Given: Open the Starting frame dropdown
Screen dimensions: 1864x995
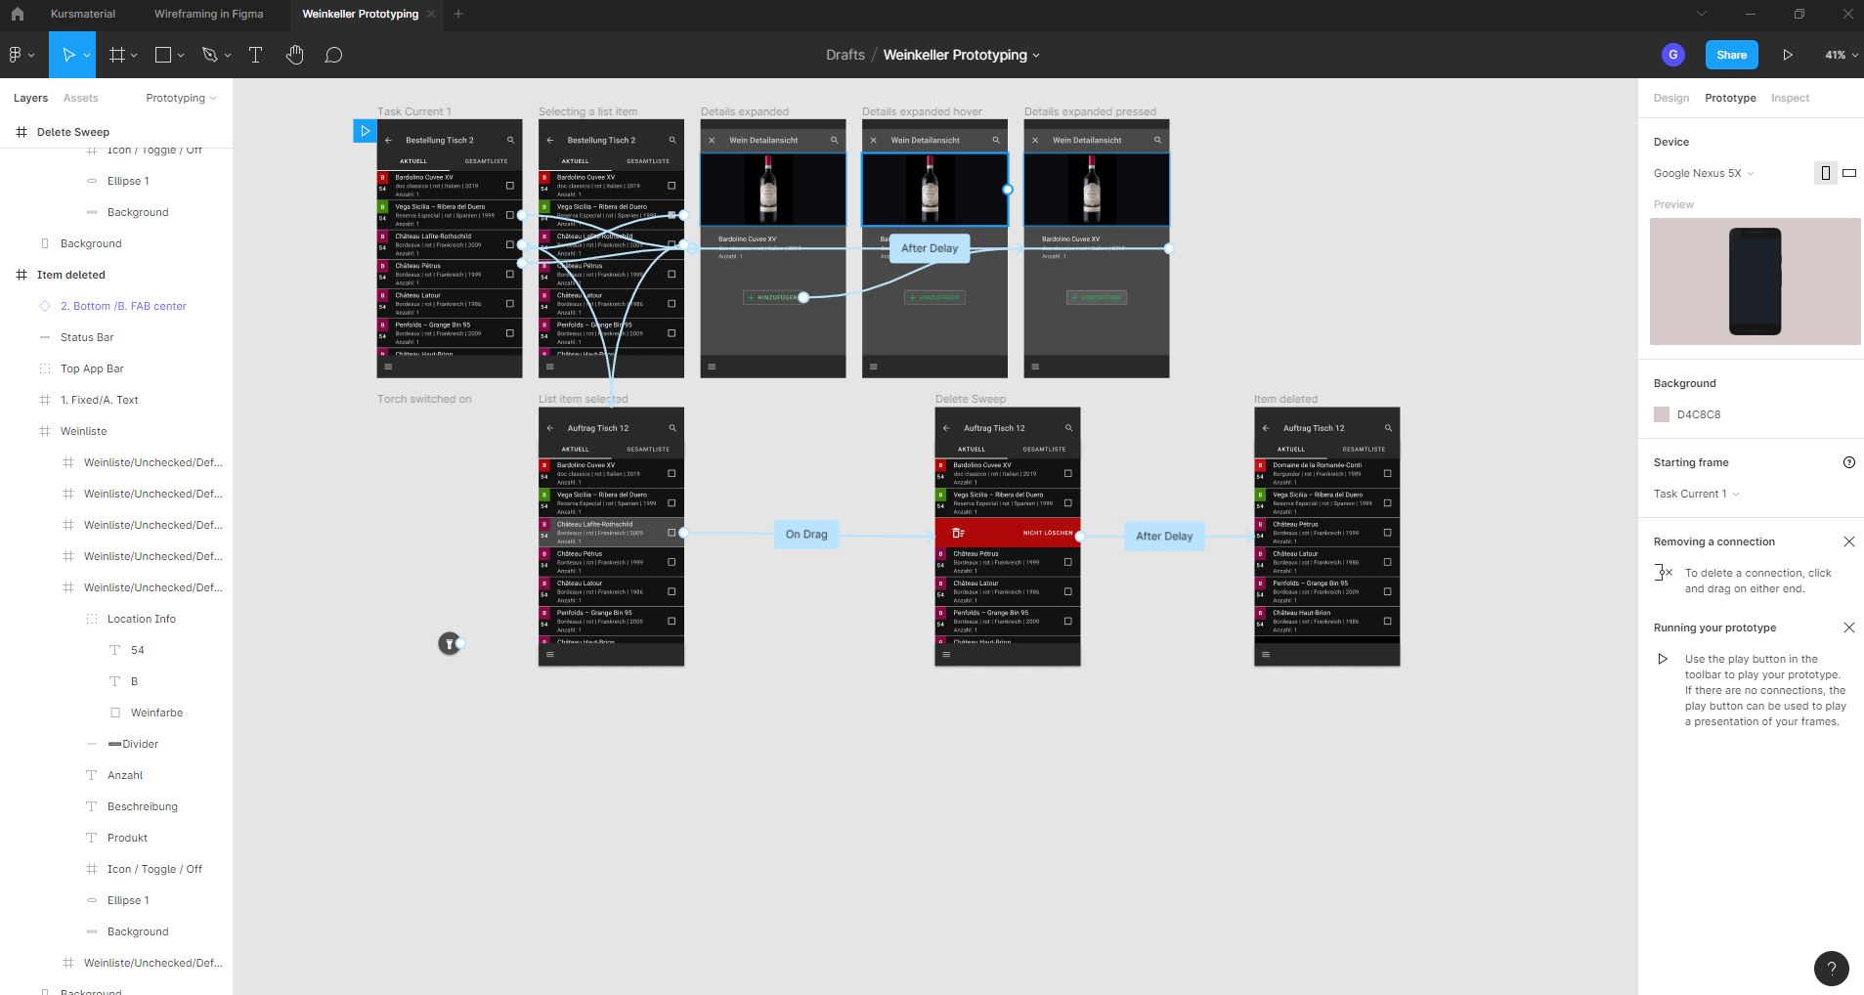Looking at the screenshot, I should [x=1696, y=494].
